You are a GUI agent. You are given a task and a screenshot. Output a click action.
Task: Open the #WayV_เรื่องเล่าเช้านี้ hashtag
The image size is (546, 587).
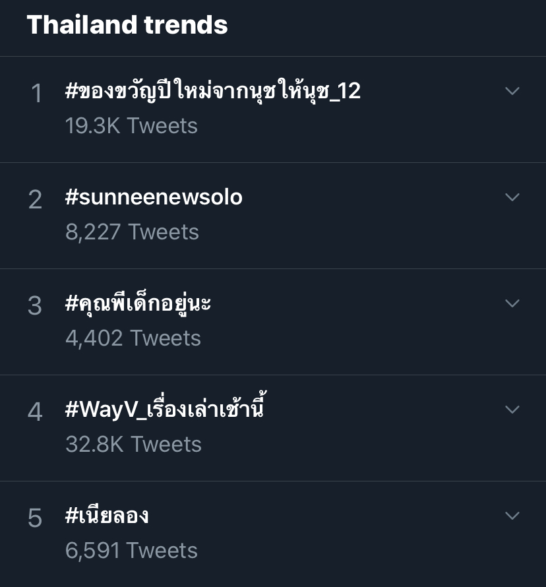[x=165, y=410]
